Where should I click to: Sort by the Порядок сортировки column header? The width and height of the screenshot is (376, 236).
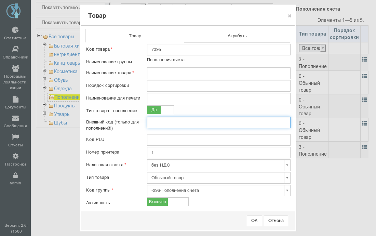344,34
